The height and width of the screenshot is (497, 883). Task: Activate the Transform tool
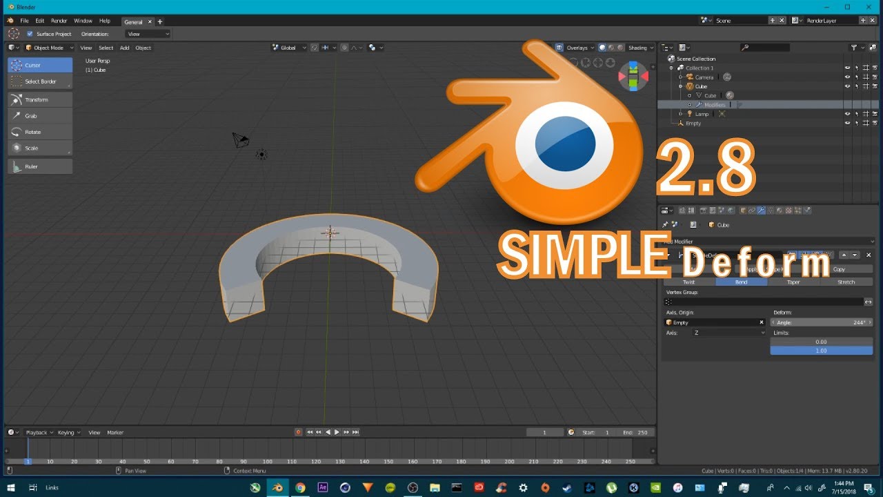click(40, 99)
